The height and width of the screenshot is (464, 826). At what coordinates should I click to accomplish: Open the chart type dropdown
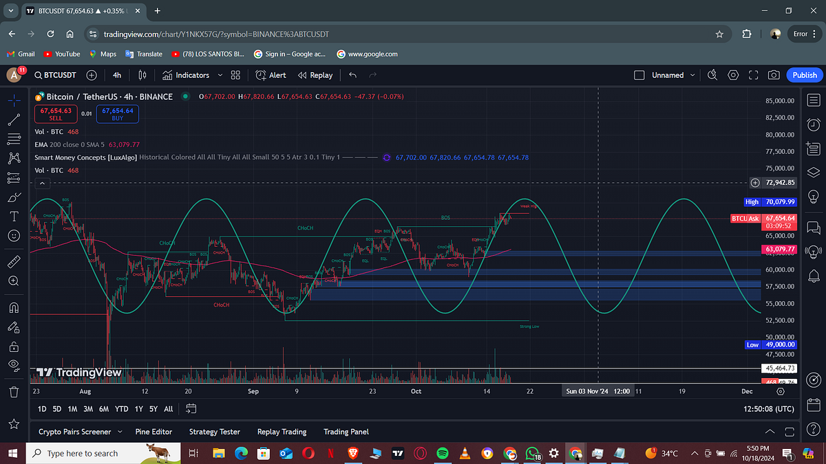(x=142, y=75)
